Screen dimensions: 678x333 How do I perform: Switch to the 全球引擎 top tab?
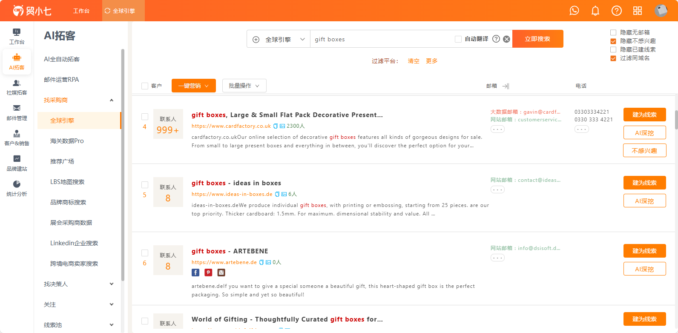pyautogui.click(x=124, y=11)
